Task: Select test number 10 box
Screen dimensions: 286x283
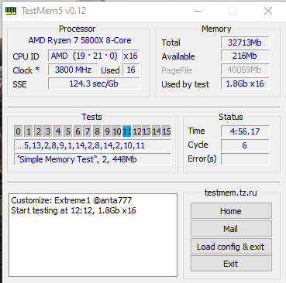Action: coord(117,131)
